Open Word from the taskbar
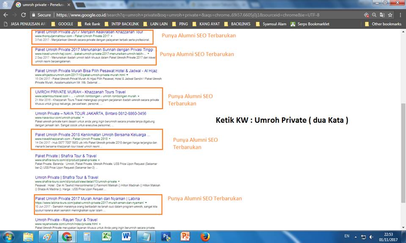Viewport: 406px width, 243px height. pyautogui.click(x=126, y=237)
